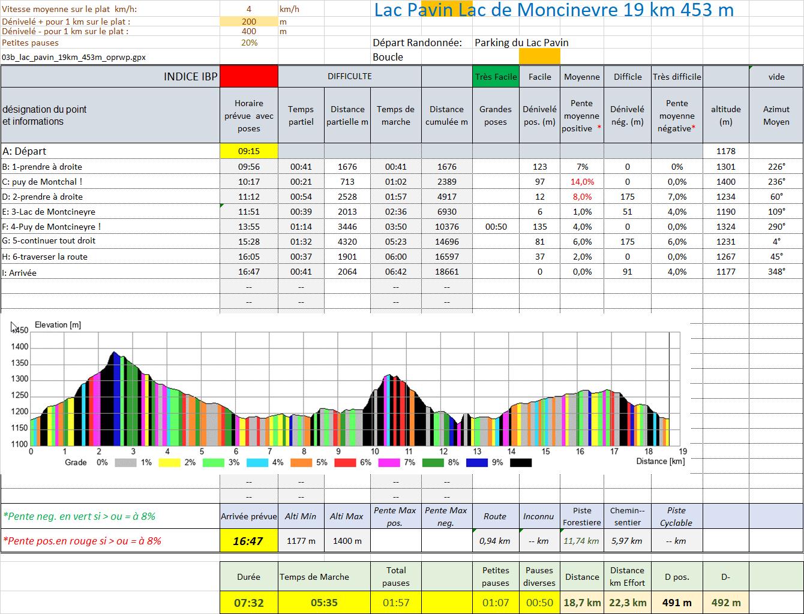Click the Très difficile header cell
This screenshot has width=804, height=614.
[677, 76]
